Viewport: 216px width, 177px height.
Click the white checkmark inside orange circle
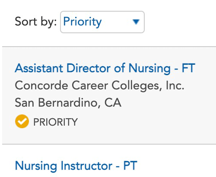(22, 121)
